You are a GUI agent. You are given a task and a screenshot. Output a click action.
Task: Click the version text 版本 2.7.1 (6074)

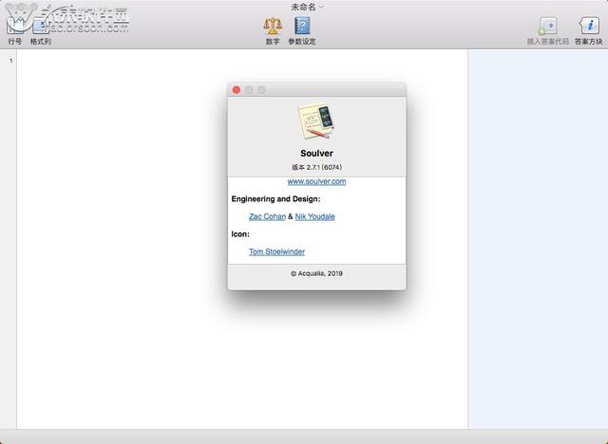pyautogui.click(x=316, y=167)
